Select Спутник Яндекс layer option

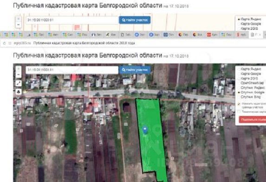pos(252,88)
